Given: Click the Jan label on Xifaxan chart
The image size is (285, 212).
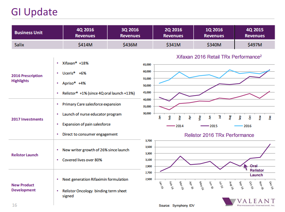Looking at the screenshot, I should click(x=160, y=117).
